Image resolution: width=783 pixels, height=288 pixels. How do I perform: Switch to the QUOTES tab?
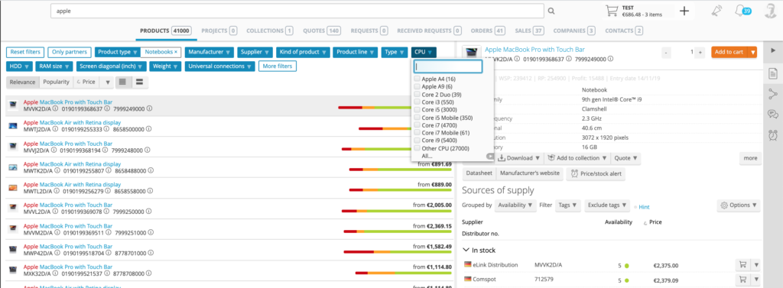pyautogui.click(x=321, y=31)
